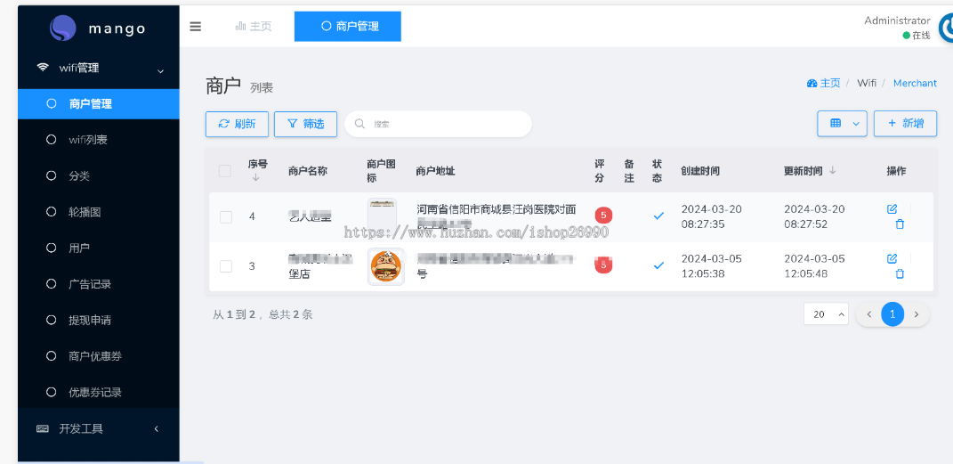Check the checkbox for row 4
953x464 pixels.
225,216
